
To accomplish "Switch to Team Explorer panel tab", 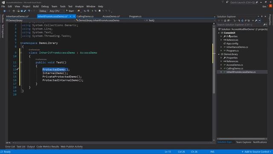I will [x=244, y=142].
